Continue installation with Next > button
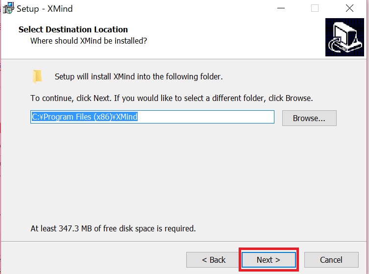 269,260
